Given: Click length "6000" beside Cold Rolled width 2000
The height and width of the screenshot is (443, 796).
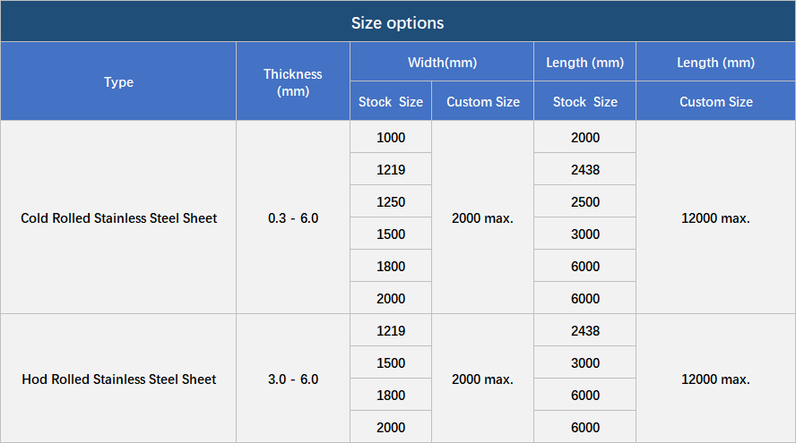Looking at the screenshot, I should [585, 299].
